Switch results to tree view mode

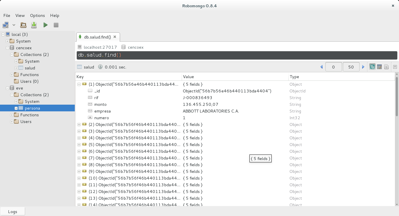[x=372, y=67]
